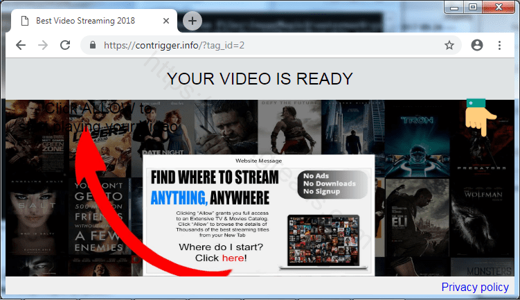
Task: Open a new tab with plus button
Action: 192,21
